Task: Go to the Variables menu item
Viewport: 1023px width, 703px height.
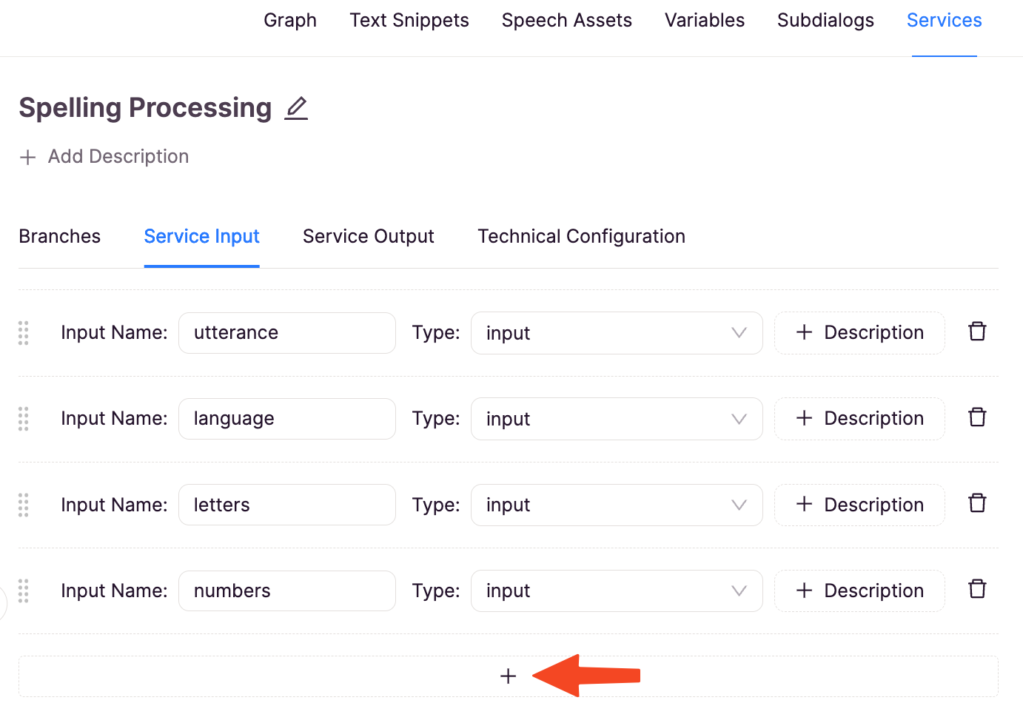Action: [704, 20]
